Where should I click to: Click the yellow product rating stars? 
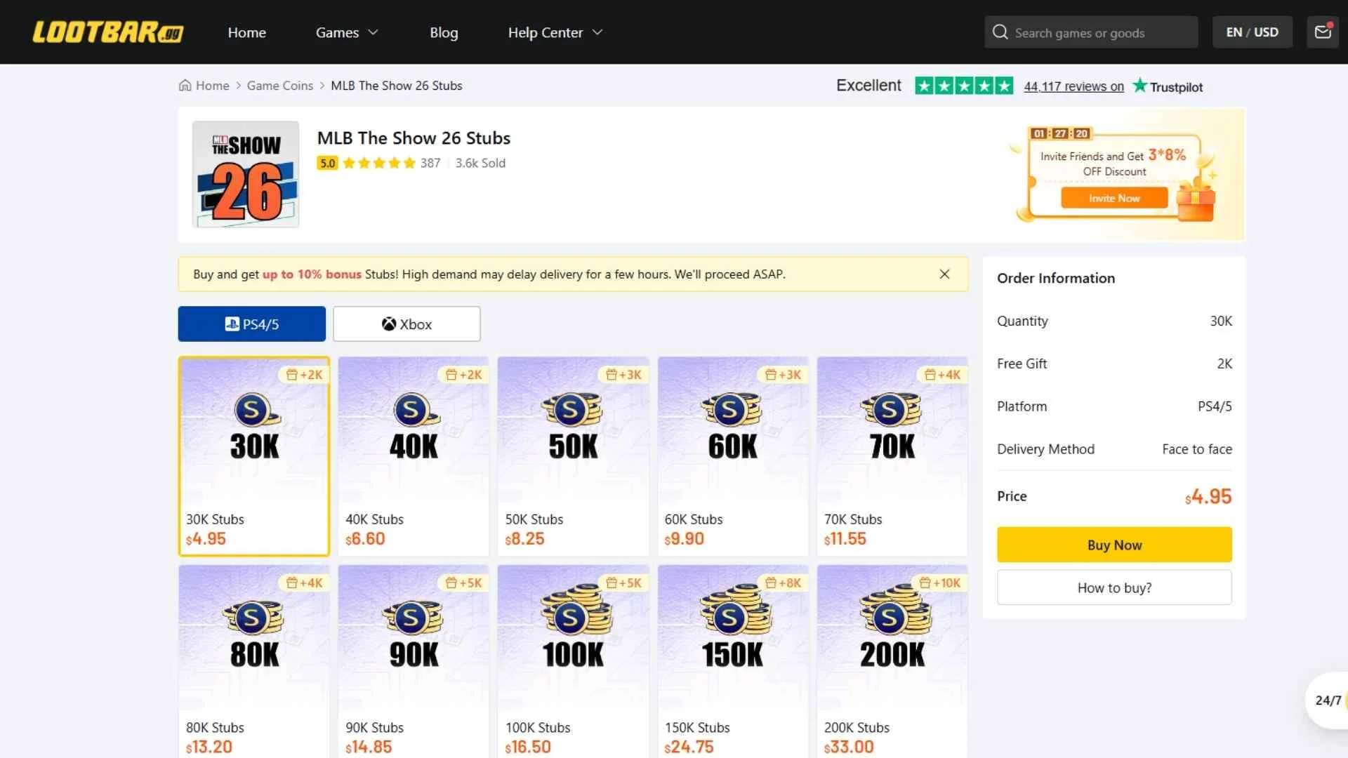379,163
